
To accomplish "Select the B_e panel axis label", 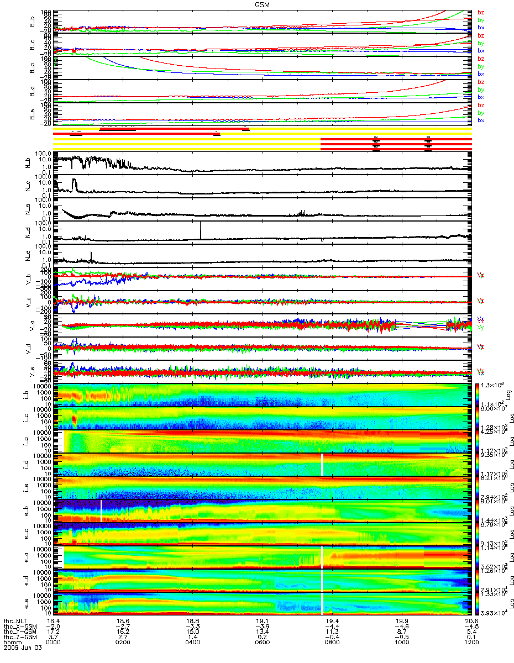I will [33, 114].
